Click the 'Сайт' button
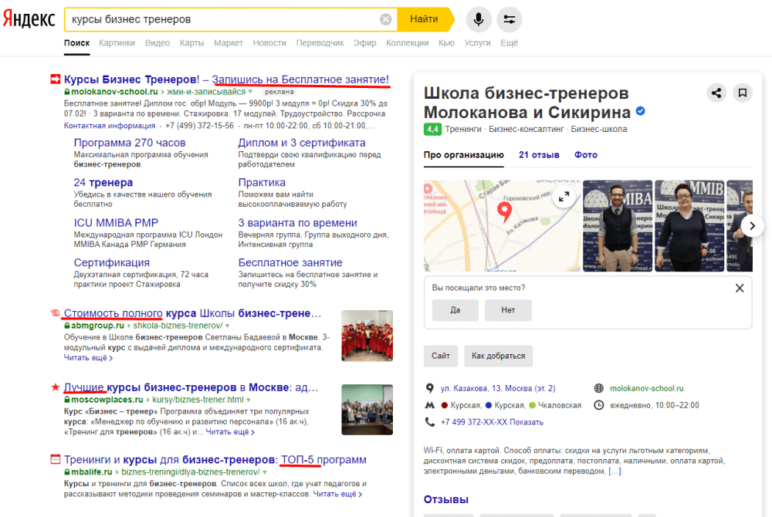This screenshot has height=517, width=772. (441, 356)
